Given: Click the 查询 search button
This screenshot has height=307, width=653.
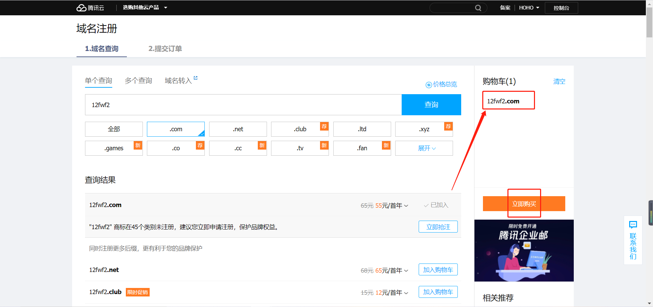Looking at the screenshot, I should click(431, 105).
